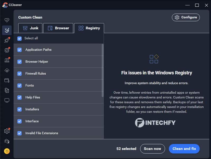Click the registry list scrollbar thumb
The width and height of the screenshot is (211, 159).
[x=103, y=70]
